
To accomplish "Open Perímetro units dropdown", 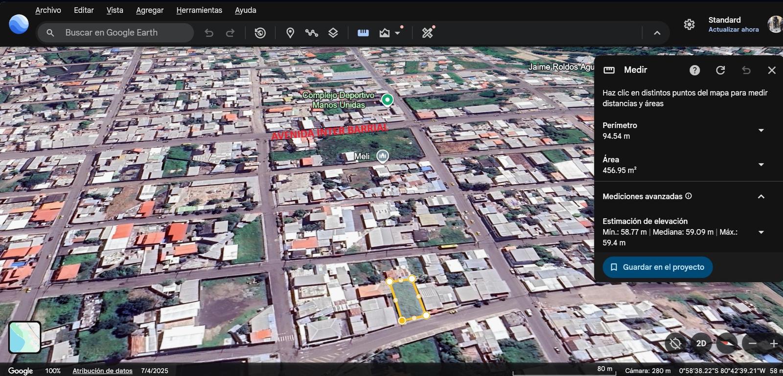I will (761, 130).
